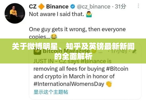The image size is (146, 102).
Task: Click 显示这个主题帖 to show thread
Action: [x=51, y=92]
